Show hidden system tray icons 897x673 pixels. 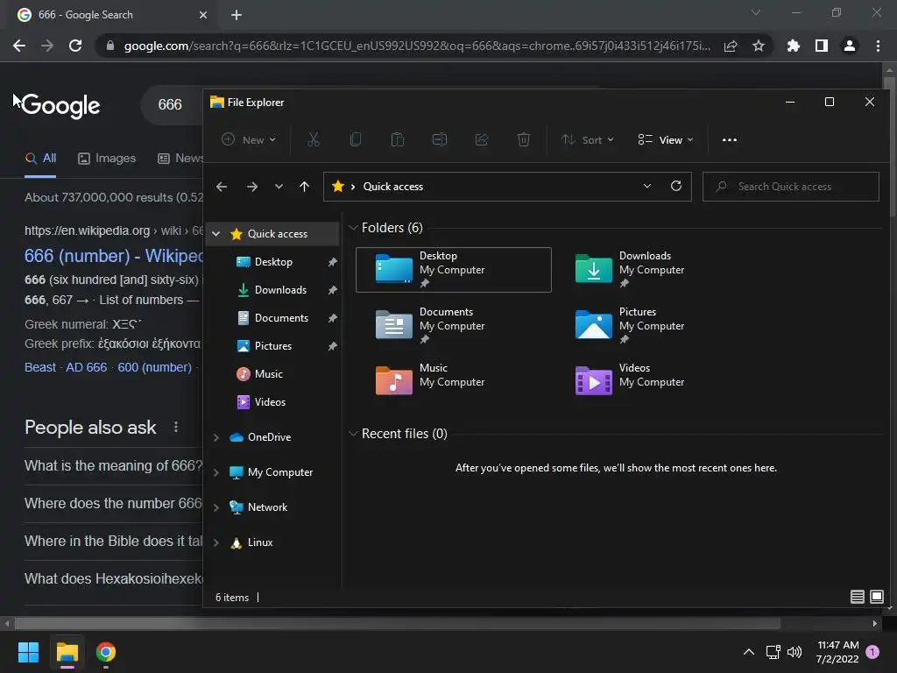748,652
